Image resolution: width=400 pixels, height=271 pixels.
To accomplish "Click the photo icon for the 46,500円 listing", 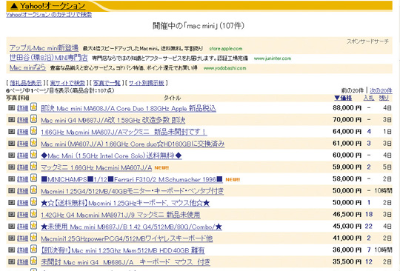I will click(x=11, y=215).
